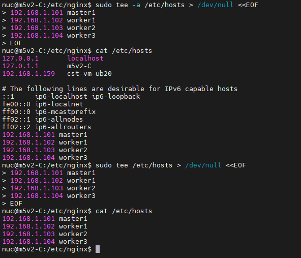Click the 127.0.0.1 IP address
301x258 pixels.
(20, 58)
